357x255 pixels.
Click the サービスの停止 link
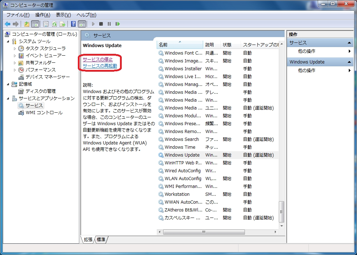(98, 59)
